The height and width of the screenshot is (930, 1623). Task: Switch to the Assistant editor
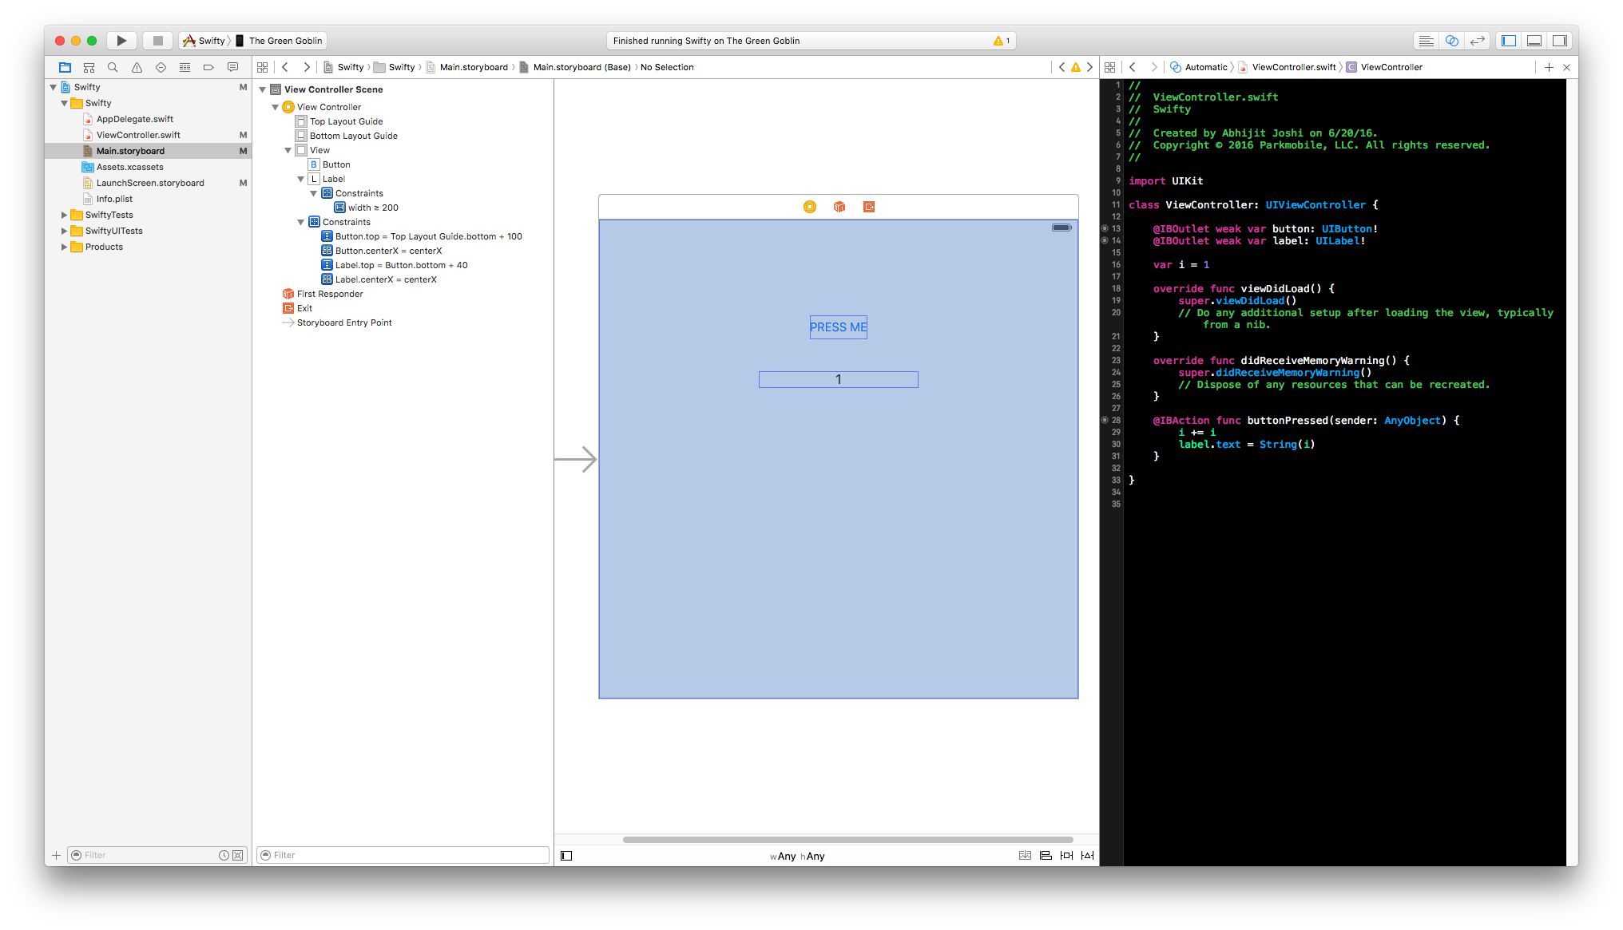pos(1452,41)
